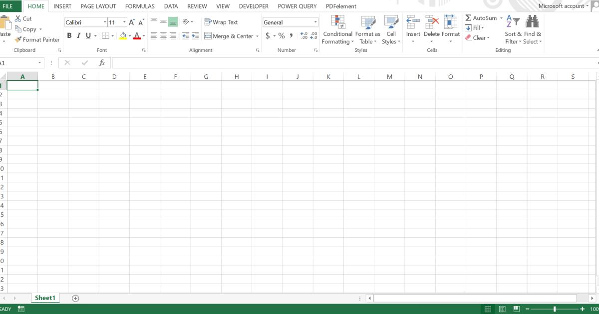Viewport: 599px width, 314px height.
Task: Toggle italic formatting
Action: [x=78, y=35]
